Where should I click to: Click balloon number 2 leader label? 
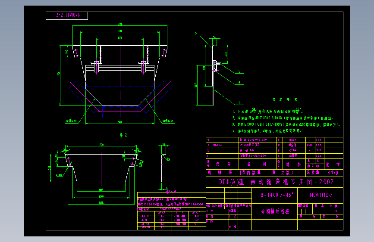pyautogui.click(x=195, y=34)
